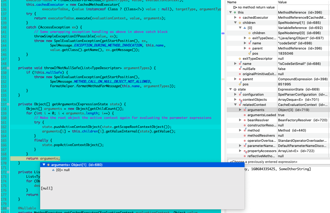Click the value 'DefaultParameterNameDisco...'
Viewport: 330px width, 213px height.
click(x=302, y=146)
